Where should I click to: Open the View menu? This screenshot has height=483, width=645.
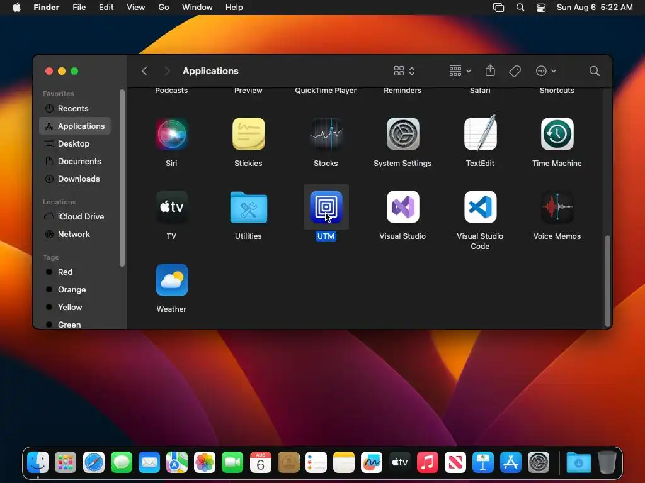pyautogui.click(x=136, y=8)
